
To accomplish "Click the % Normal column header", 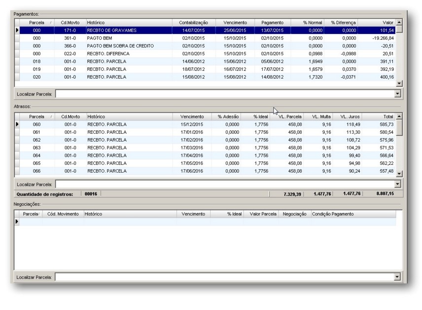I will coord(307,23).
